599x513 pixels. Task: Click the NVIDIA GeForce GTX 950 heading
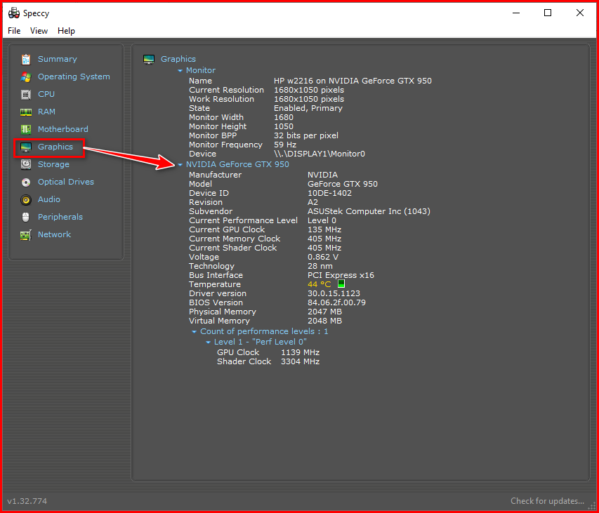point(237,164)
